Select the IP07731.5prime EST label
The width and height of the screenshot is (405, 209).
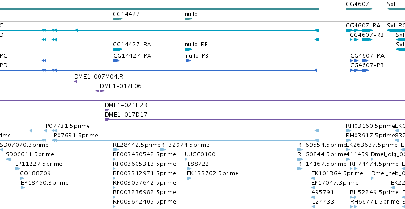click(67, 126)
